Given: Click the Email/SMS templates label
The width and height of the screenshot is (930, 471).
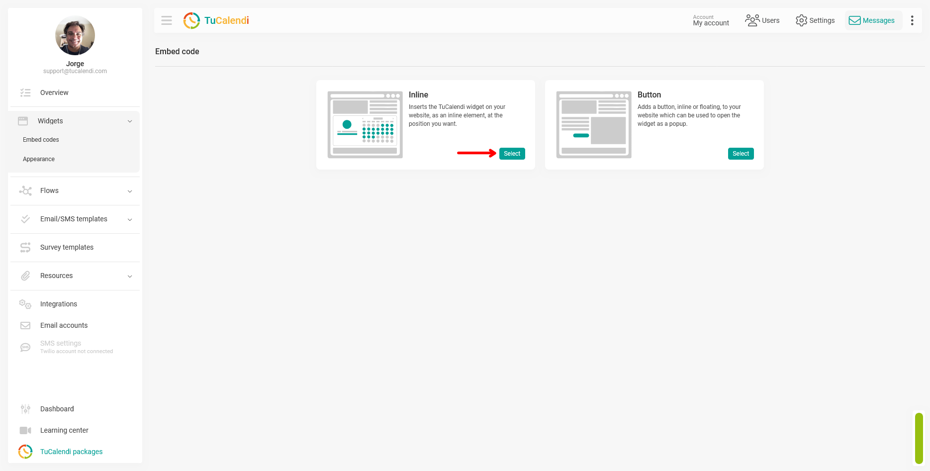Looking at the screenshot, I should coord(74,219).
